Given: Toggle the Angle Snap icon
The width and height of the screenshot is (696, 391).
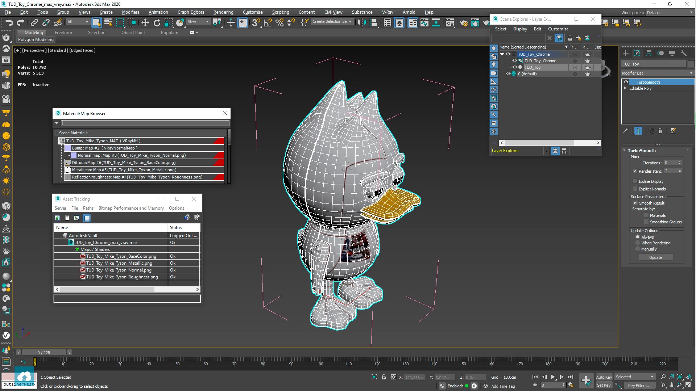Looking at the screenshot, I should [x=268, y=23].
